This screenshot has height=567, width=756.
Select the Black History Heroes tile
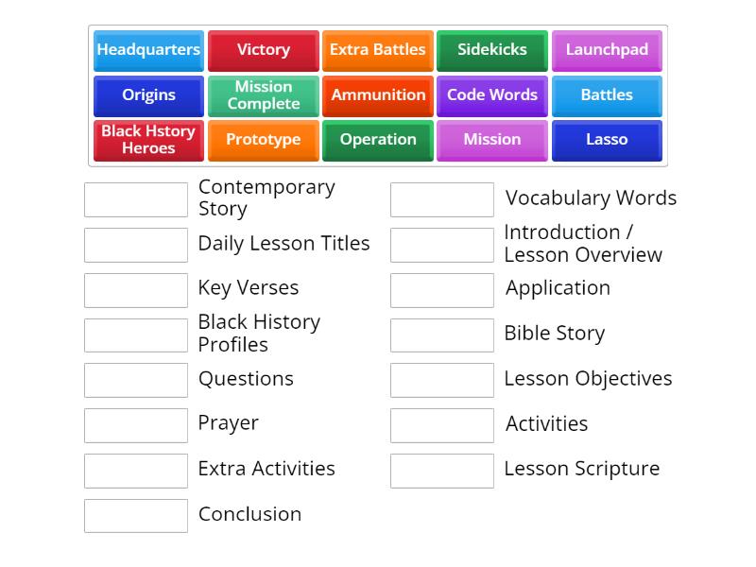click(x=148, y=139)
